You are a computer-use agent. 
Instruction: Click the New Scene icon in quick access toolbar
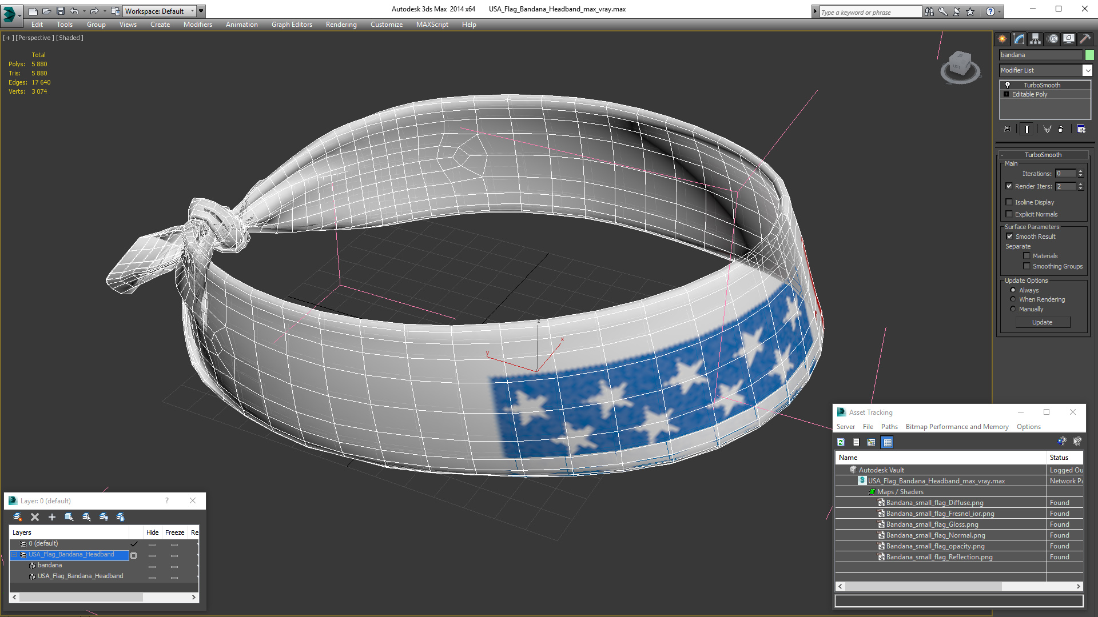click(33, 11)
